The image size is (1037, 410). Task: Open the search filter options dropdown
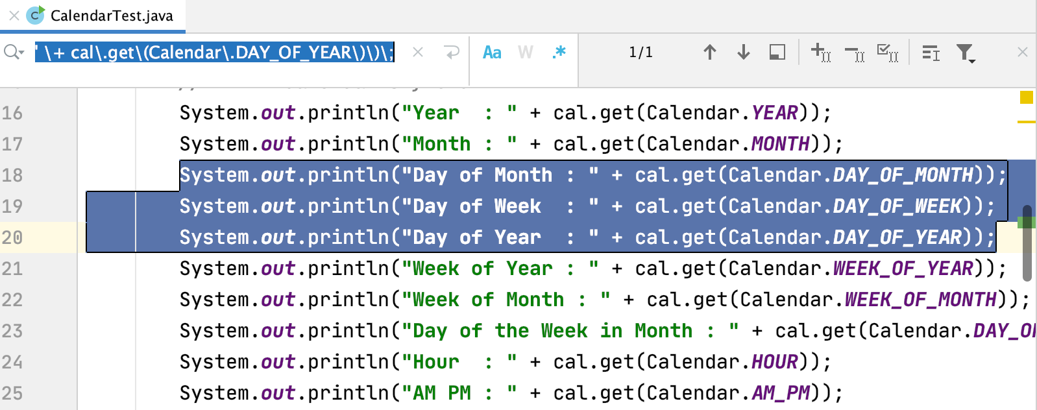pyautogui.click(x=966, y=53)
